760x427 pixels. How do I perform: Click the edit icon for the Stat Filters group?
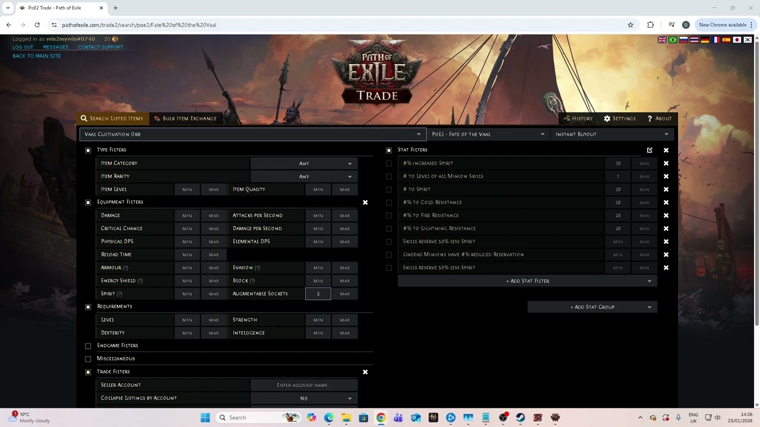click(x=650, y=150)
